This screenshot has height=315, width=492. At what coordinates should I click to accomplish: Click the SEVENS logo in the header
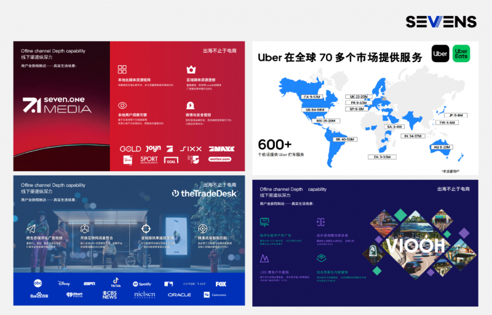[x=440, y=21]
